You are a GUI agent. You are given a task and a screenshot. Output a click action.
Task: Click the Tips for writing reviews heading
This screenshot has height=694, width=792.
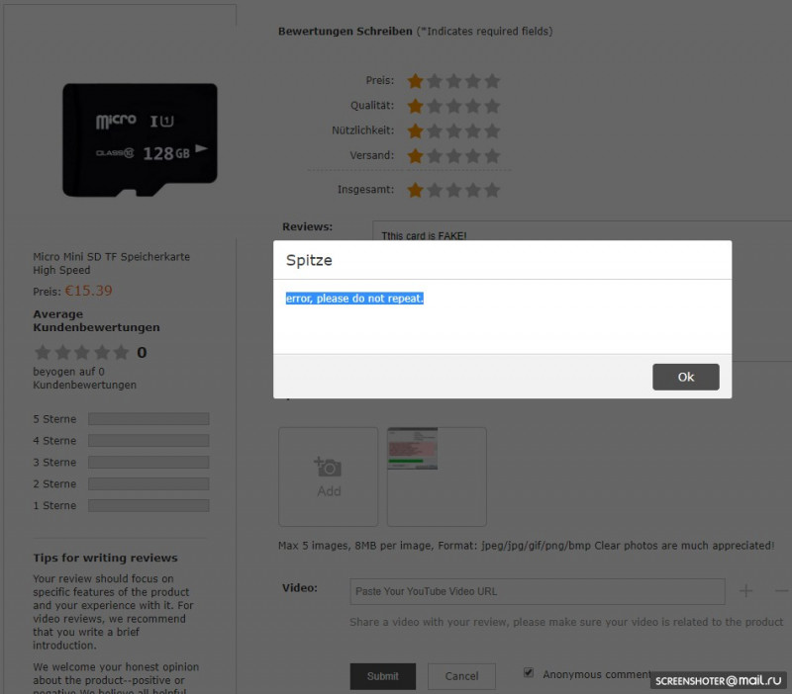point(106,558)
